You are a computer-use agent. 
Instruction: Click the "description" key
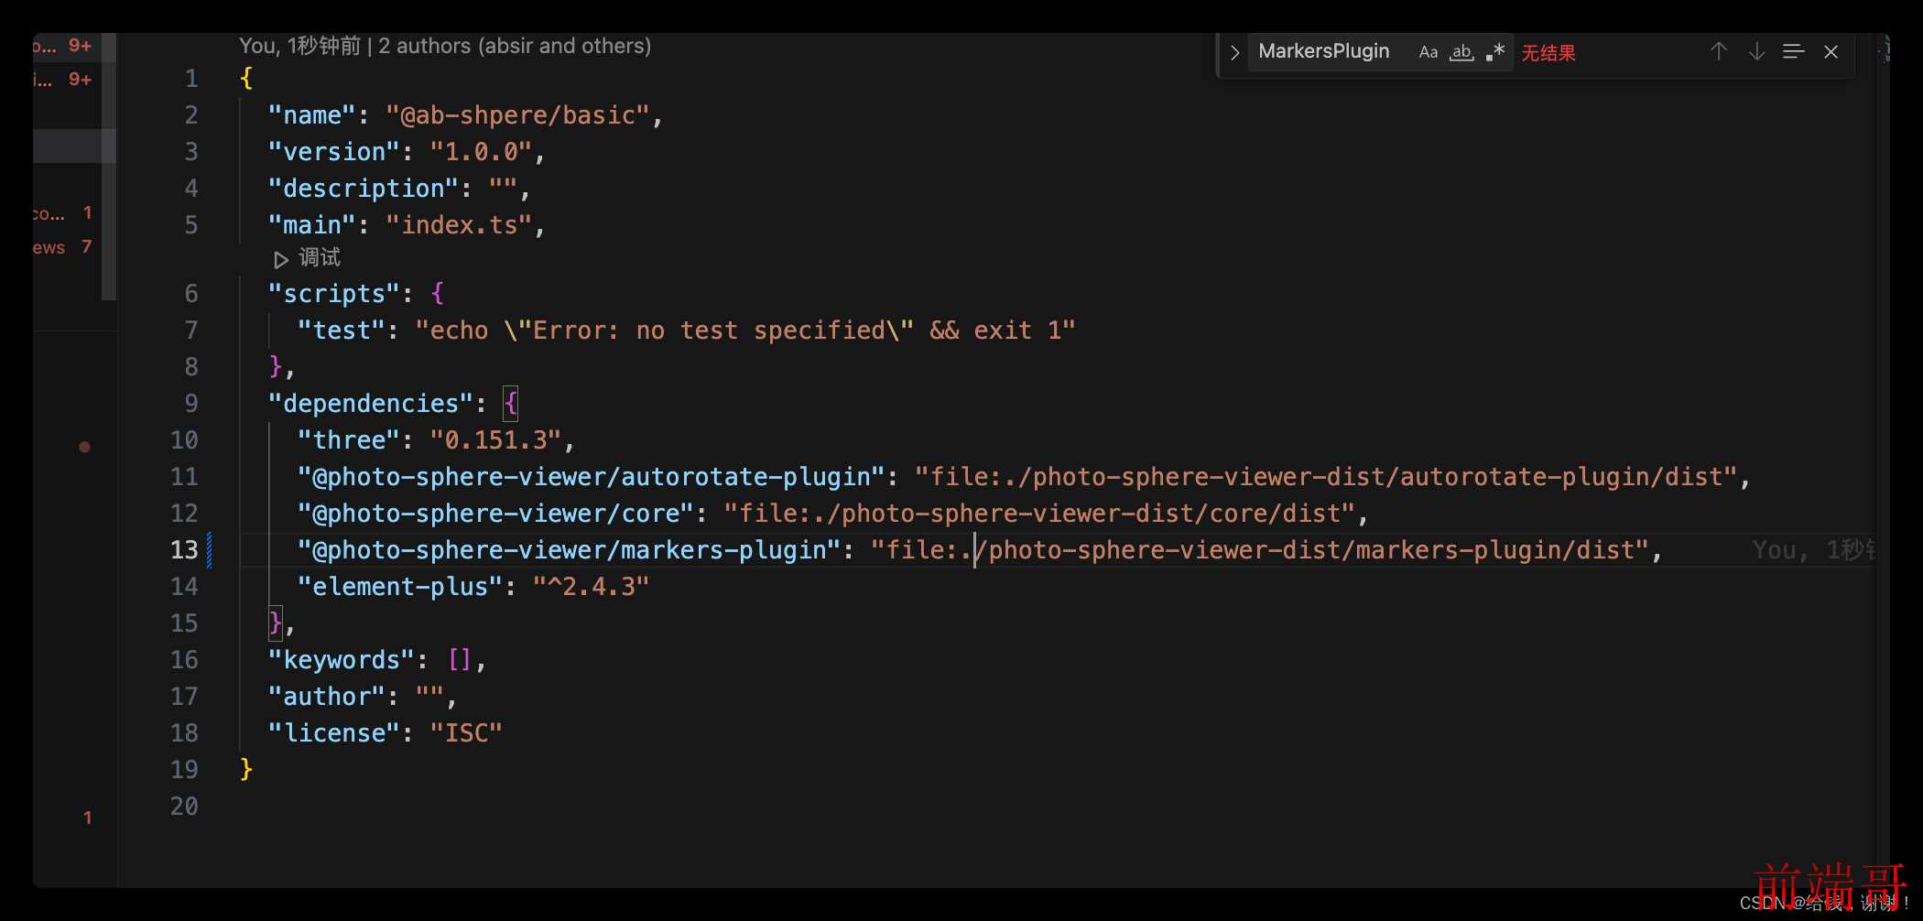point(363,189)
